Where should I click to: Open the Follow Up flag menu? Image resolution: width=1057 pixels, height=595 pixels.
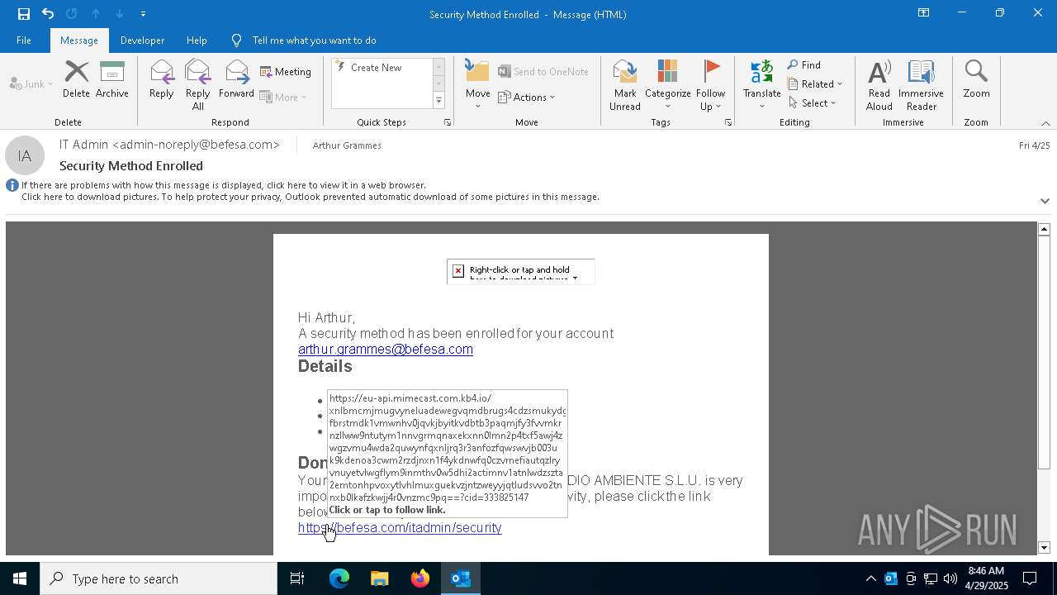[x=710, y=85]
